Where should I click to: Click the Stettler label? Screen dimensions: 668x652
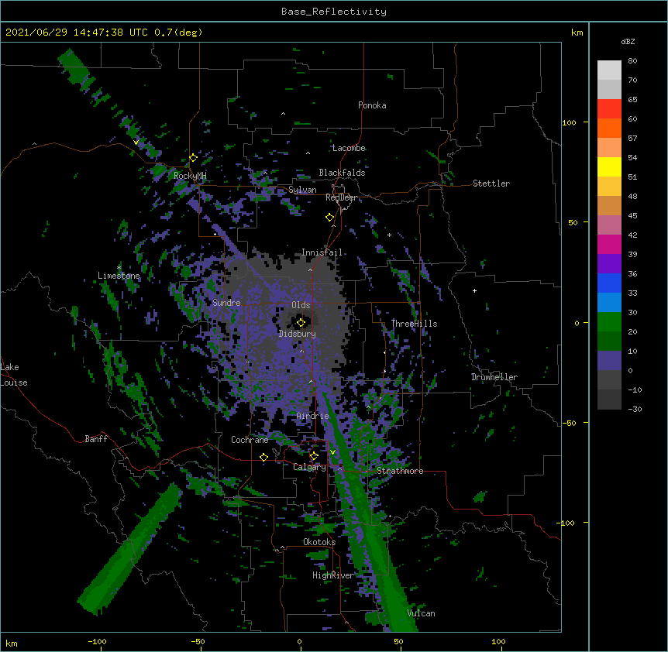491,184
